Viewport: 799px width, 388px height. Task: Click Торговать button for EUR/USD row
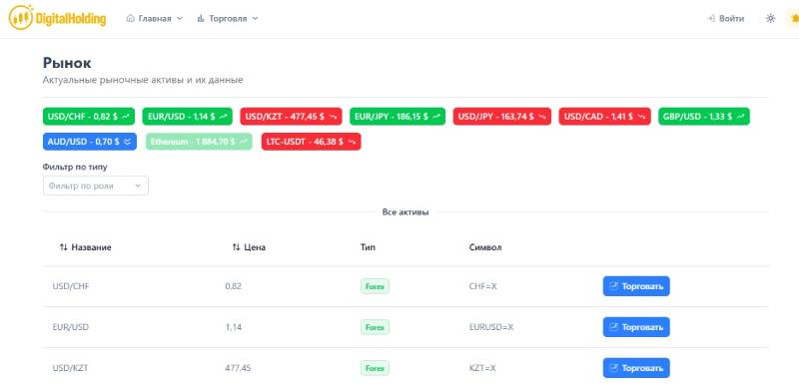(x=636, y=327)
